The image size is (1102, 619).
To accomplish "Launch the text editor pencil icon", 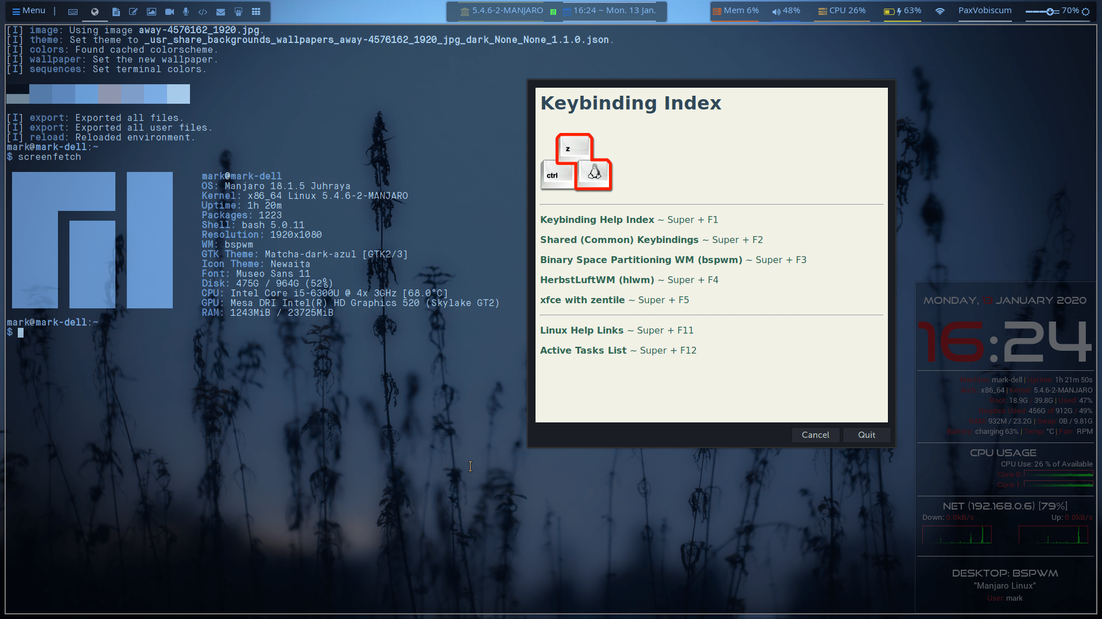I will point(133,11).
